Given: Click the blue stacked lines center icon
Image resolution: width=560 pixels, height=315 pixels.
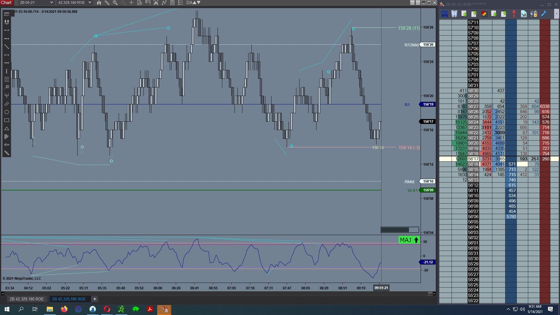Looking at the screenshot, I should [444, 14].
